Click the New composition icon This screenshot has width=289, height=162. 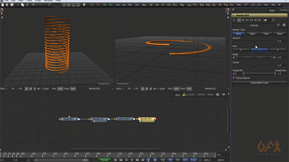[x=2, y=5]
